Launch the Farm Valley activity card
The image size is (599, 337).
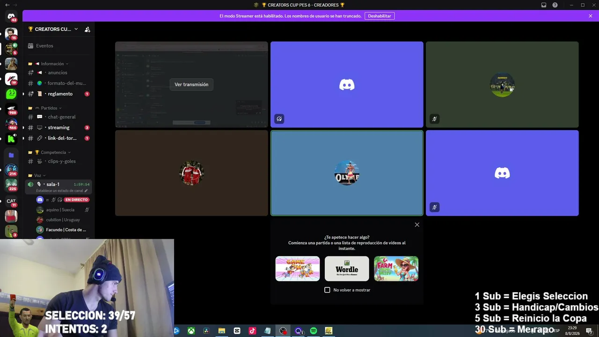click(396, 269)
